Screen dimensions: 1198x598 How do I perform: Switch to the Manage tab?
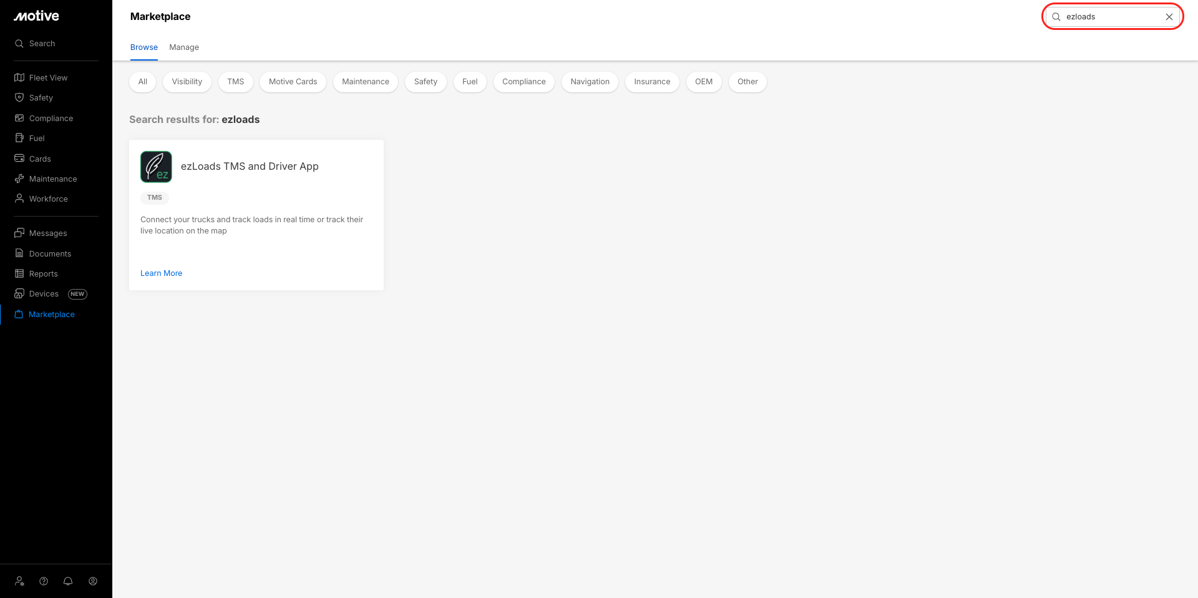pos(184,47)
